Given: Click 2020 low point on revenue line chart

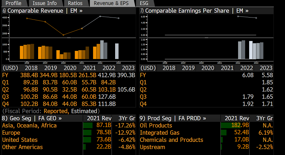Looking at the screenshot, I should click(x=63, y=35).
